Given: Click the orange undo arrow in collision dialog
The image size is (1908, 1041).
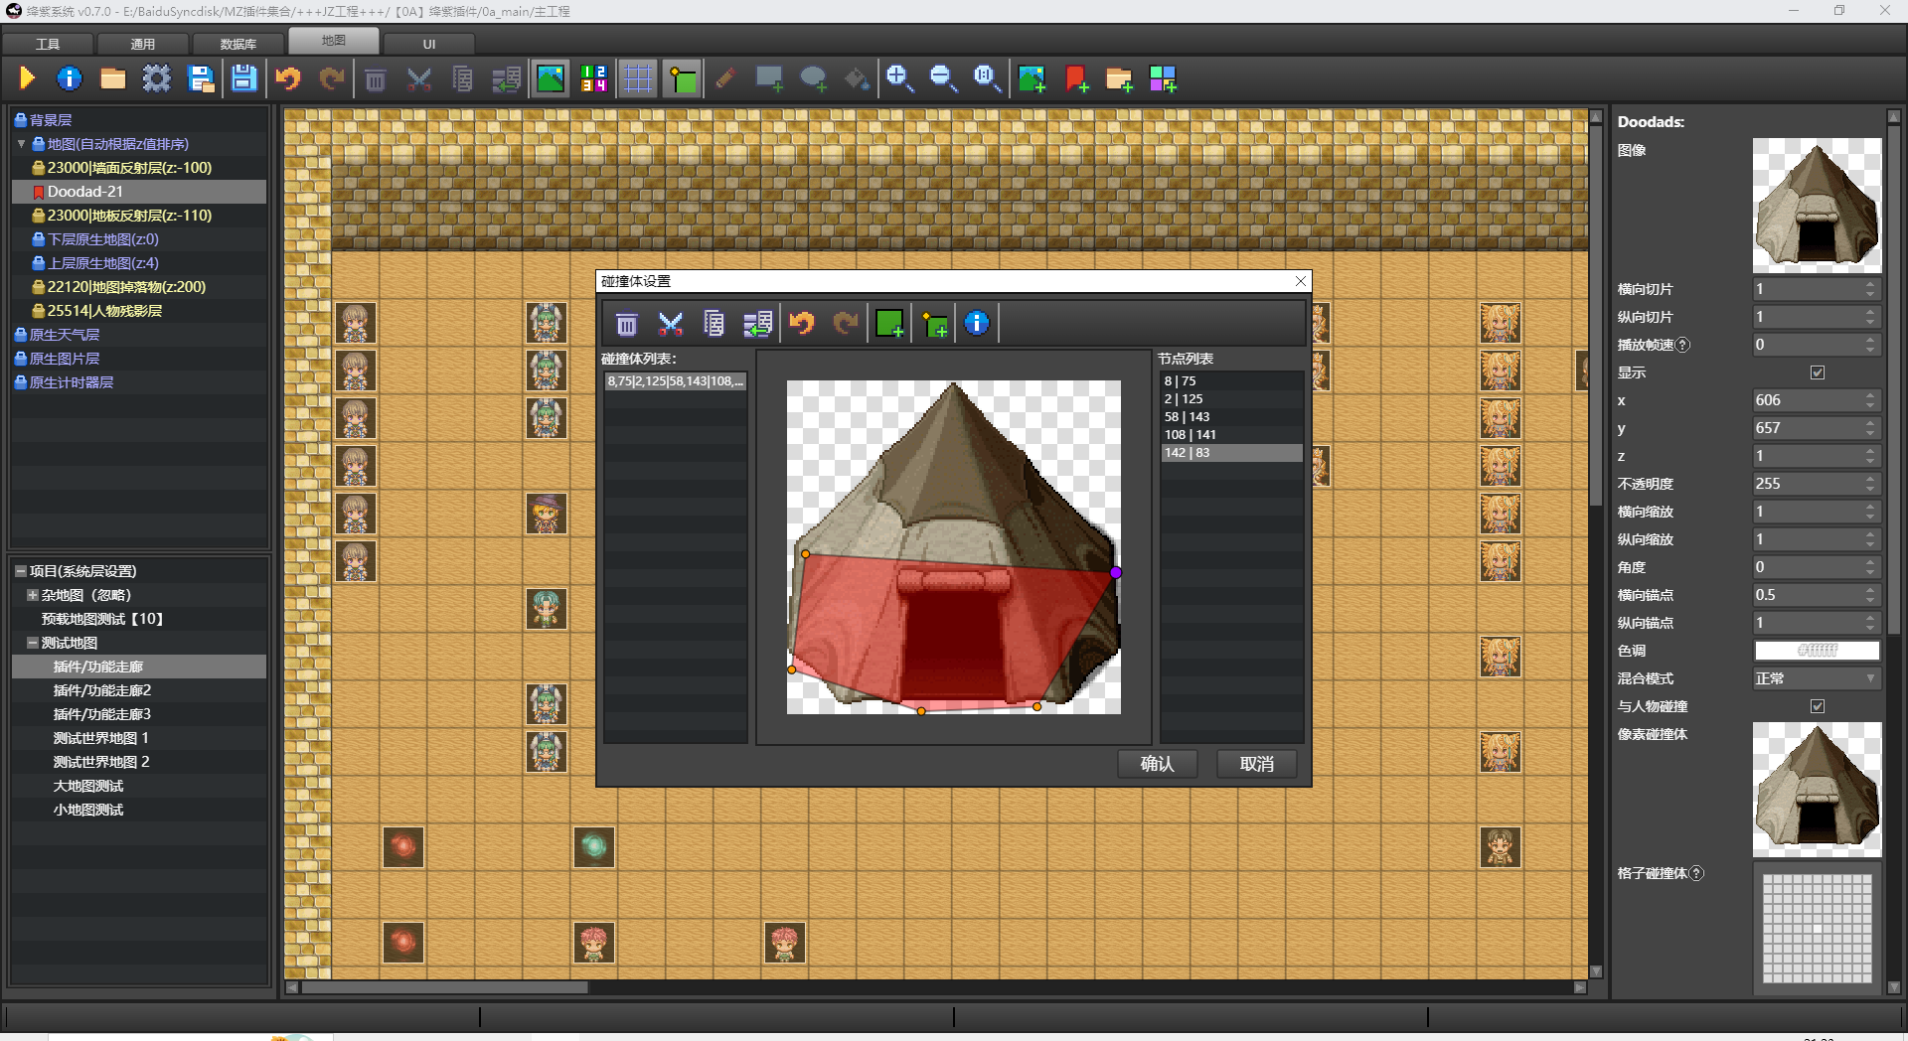Looking at the screenshot, I should (802, 324).
